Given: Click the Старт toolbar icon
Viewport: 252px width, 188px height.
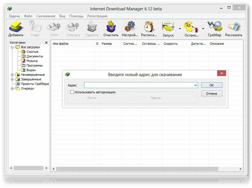Looking at the screenshot, I should [35, 26].
